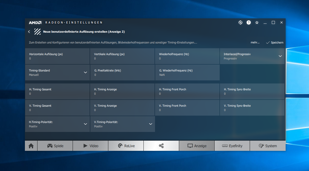This screenshot has width=309, height=171.
Task: Maximize the Radeon settings window
Action: point(273,22)
